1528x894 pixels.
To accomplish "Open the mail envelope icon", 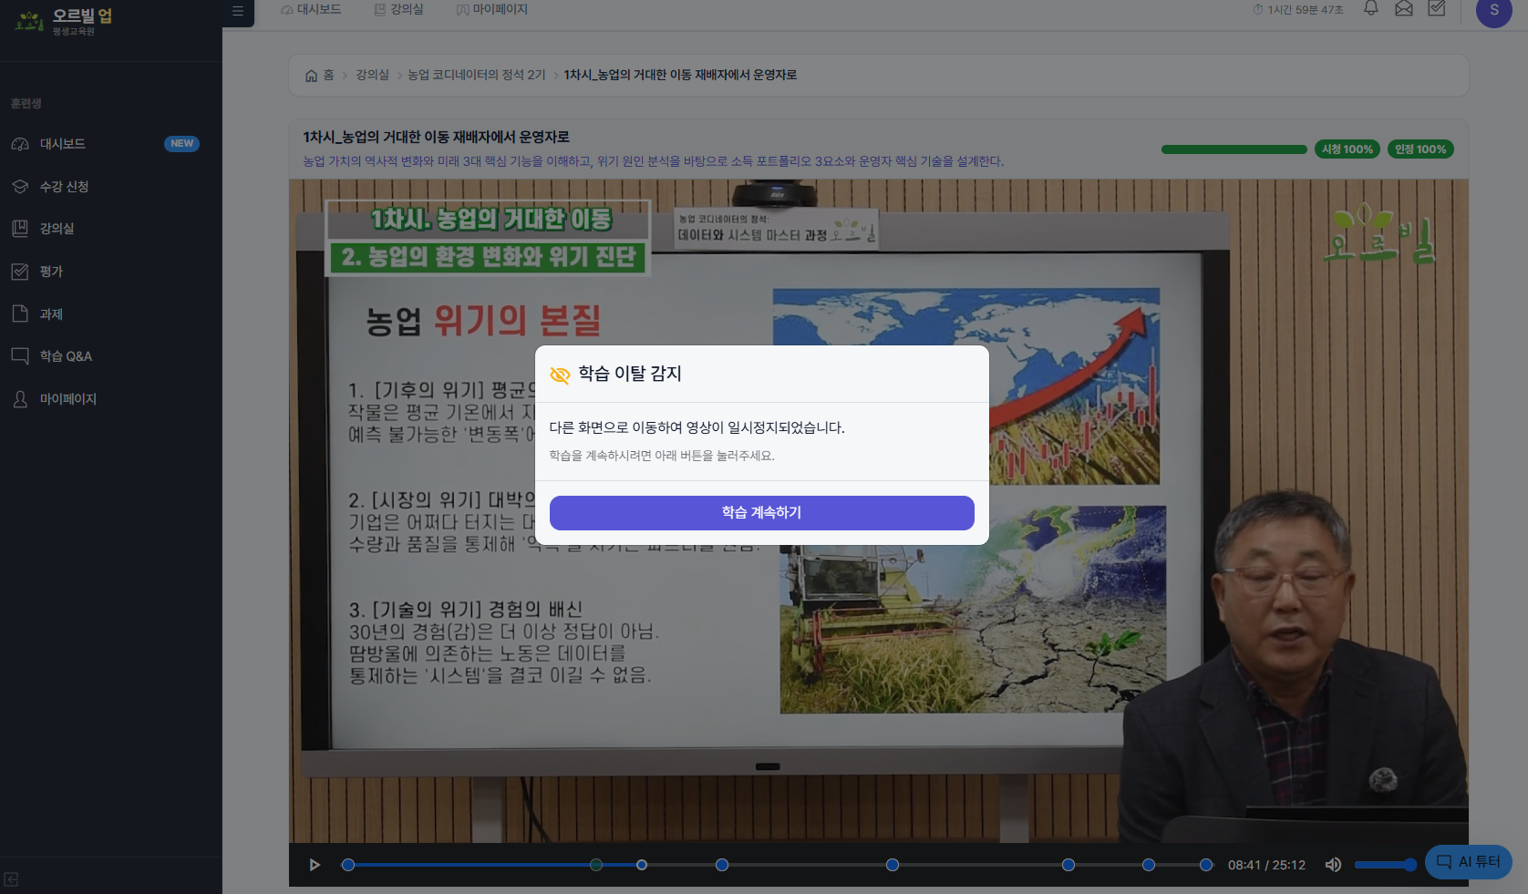I will (1404, 9).
